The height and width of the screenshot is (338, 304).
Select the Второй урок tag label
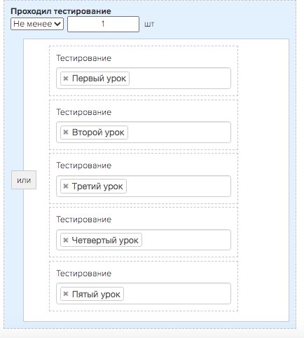click(98, 133)
